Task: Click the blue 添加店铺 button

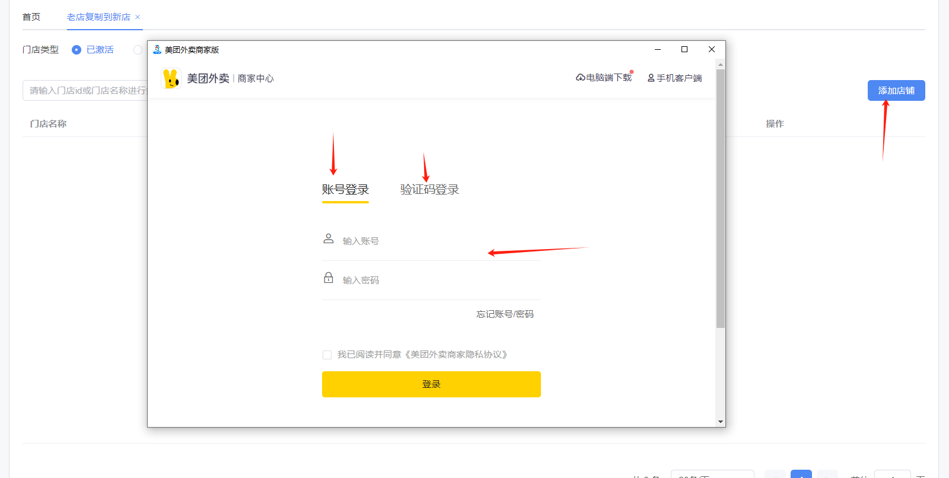Action: click(896, 91)
